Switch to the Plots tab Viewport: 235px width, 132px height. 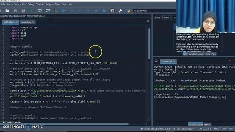tap(208, 54)
